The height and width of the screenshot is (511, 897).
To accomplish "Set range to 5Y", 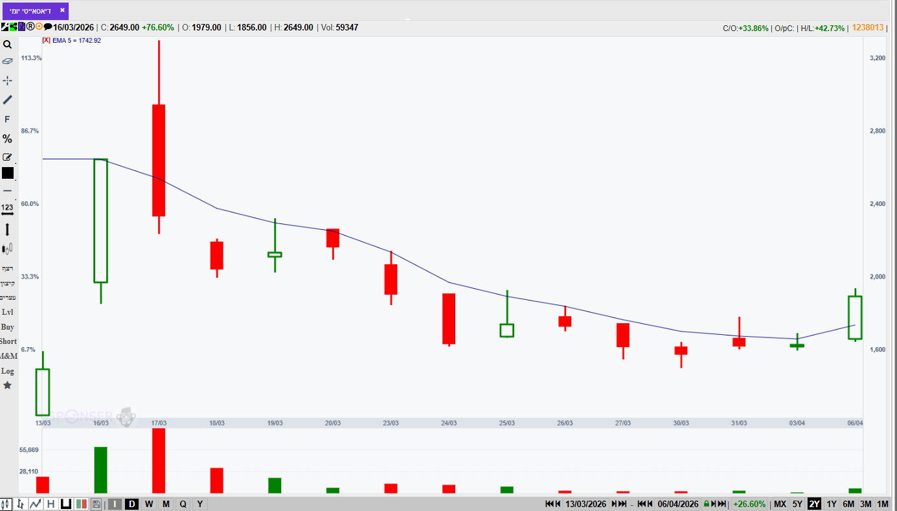I will pyautogui.click(x=797, y=504).
